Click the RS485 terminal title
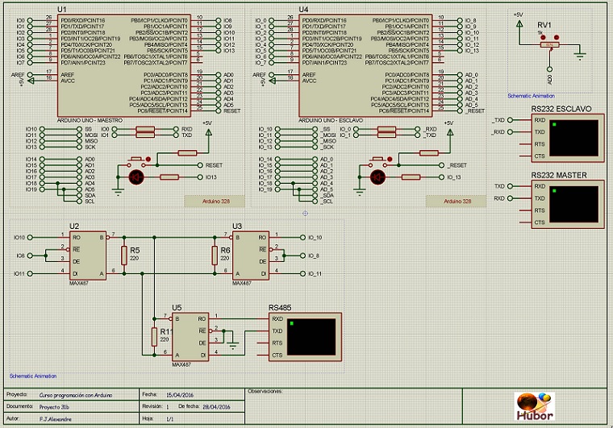The width and height of the screenshot is (613, 428). (280, 308)
